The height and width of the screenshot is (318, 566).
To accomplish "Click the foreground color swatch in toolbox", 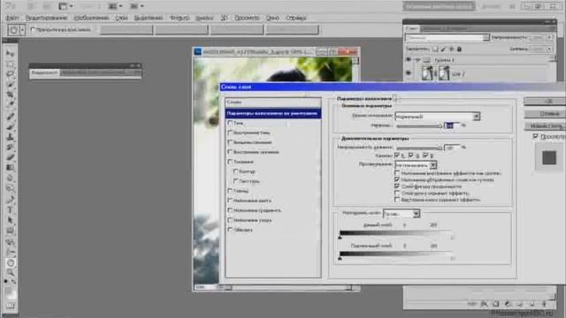I will tap(9, 291).
